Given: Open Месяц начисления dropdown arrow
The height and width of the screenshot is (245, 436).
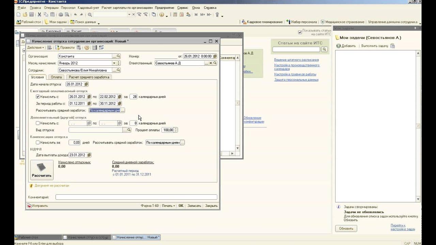Looking at the screenshot, I should [x=114, y=63].
